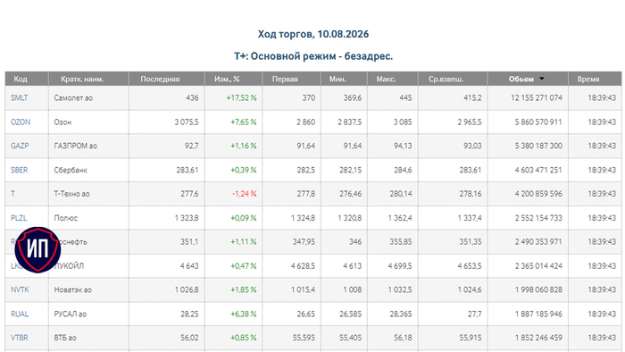Screen dimensions: 625x352
Task: Click the weighted average 415,2
Action: [x=472, y=97]
